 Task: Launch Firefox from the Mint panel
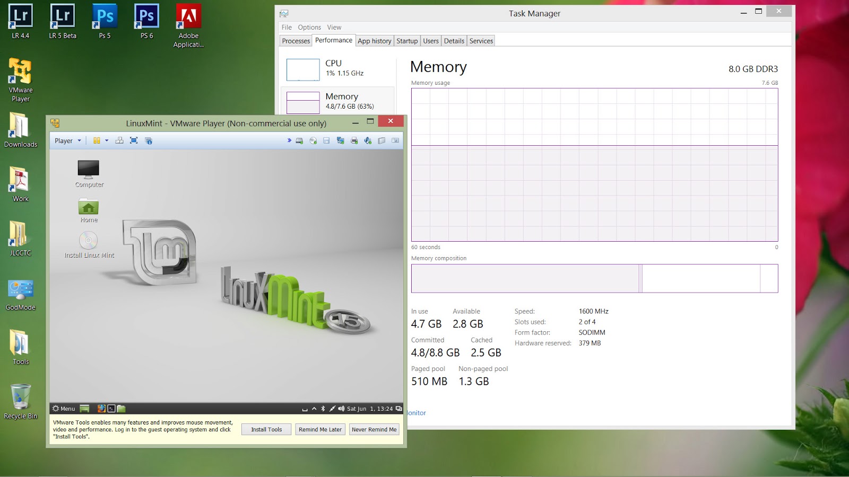pos(101,409)
